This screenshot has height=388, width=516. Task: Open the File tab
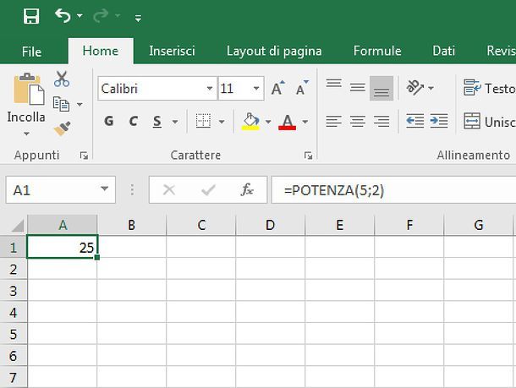(31, 52)
